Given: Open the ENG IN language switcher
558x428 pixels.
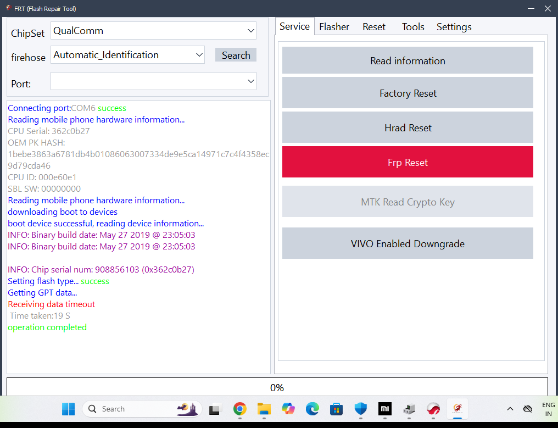Looking at the screenshot, I should click(549, 409).
